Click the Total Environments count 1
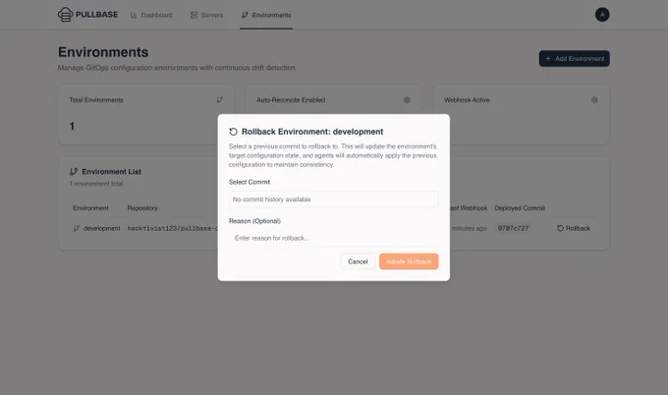This screenshot has width=668, height=395. [x=72, y=126]
